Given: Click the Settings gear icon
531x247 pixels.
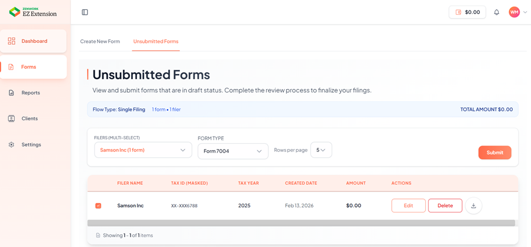Looking at the screenshot, I should tap(11, 144).
